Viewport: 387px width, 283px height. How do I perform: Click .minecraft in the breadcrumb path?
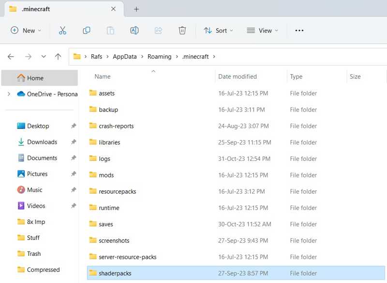tap(195, 57)
